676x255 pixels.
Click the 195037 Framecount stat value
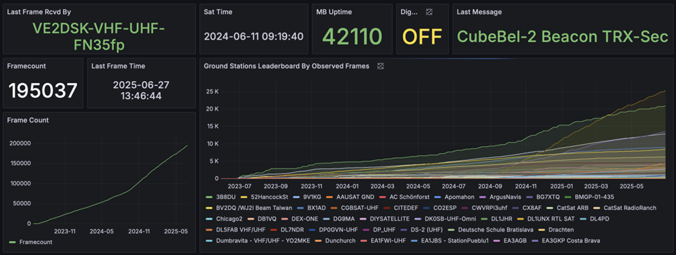coord(43,91)
